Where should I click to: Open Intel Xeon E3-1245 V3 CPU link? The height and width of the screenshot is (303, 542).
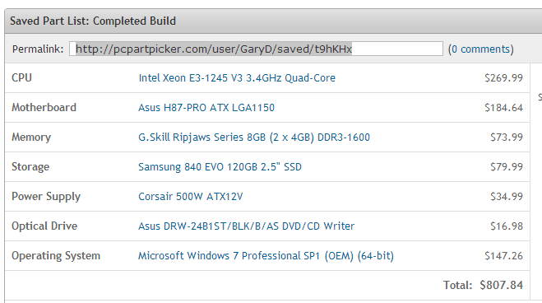237,78
